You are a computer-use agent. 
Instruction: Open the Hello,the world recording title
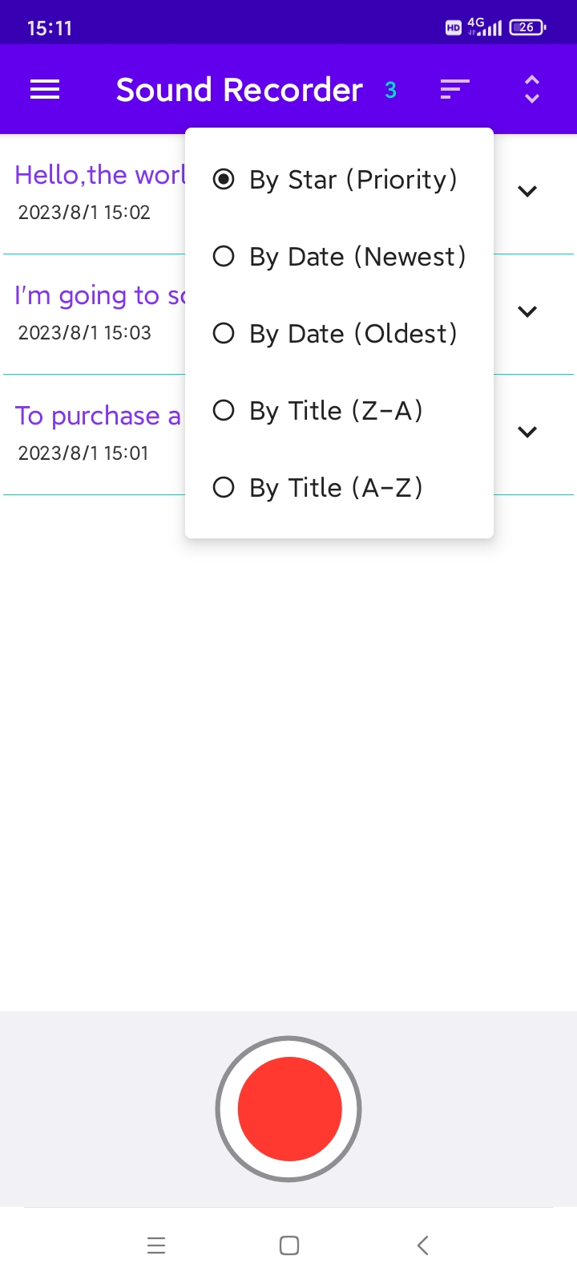(100, 175)
